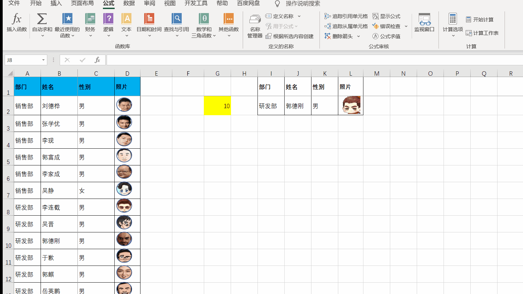The height and width of the screenshot is (294, 523).
Task: Click the AutoSum (自动求和) sigma icon
Action: [x=42, y=19]
